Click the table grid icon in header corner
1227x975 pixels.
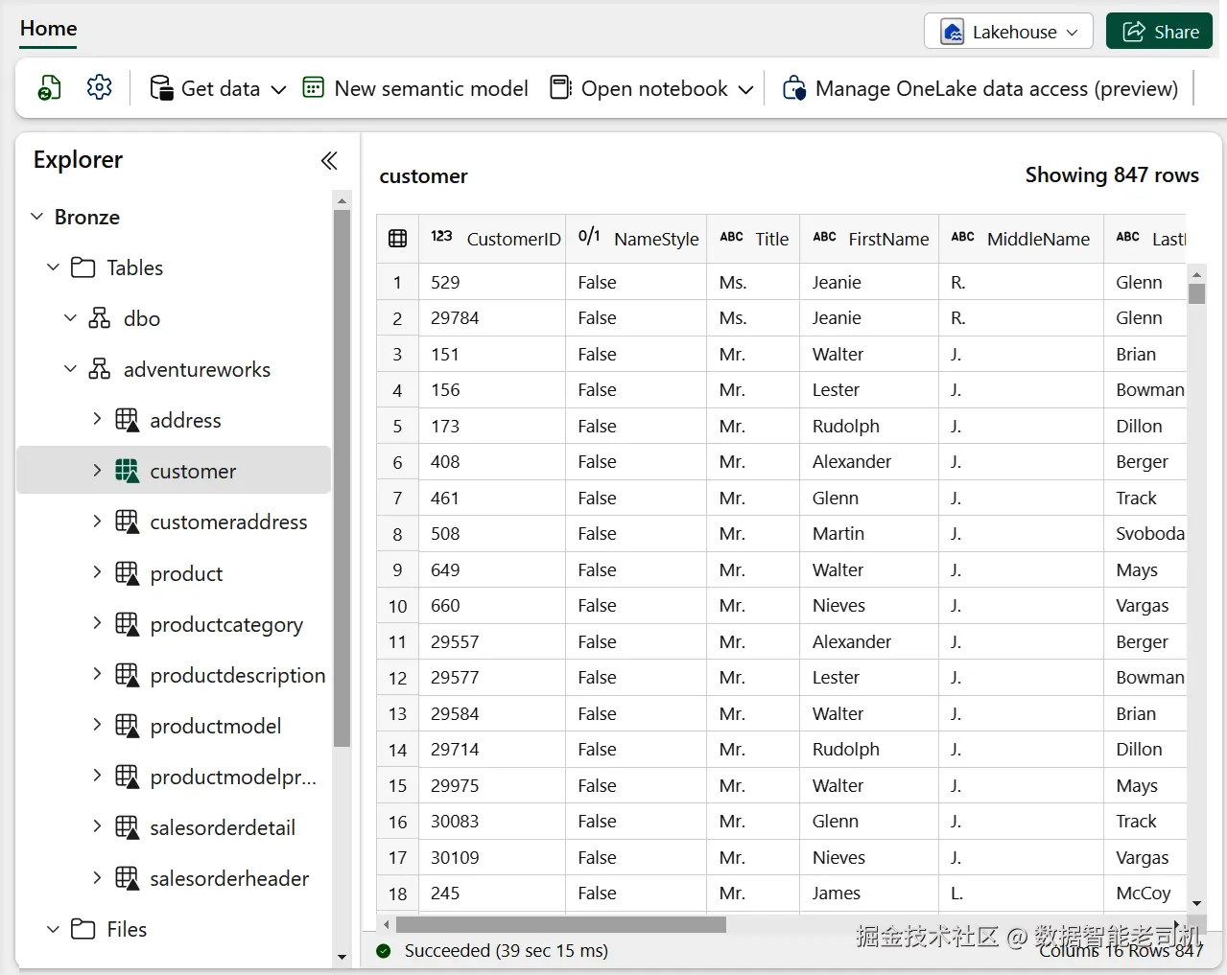pyautogui.click(x=397, y=239)
